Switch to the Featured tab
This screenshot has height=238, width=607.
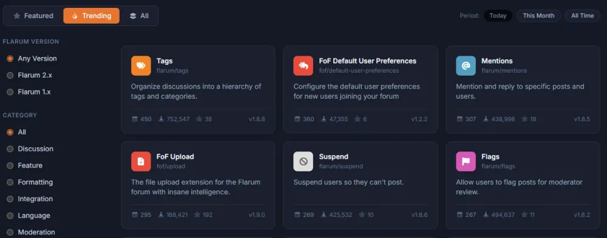[x=33, y=16]
